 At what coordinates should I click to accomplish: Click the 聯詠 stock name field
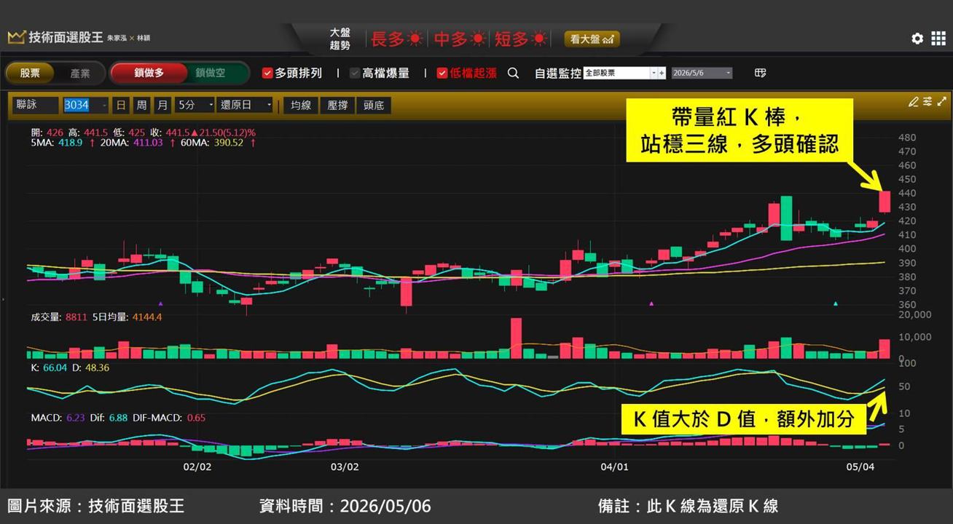(x=35, y=105)
